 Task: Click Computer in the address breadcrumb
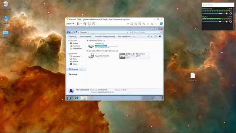(83, 32)
